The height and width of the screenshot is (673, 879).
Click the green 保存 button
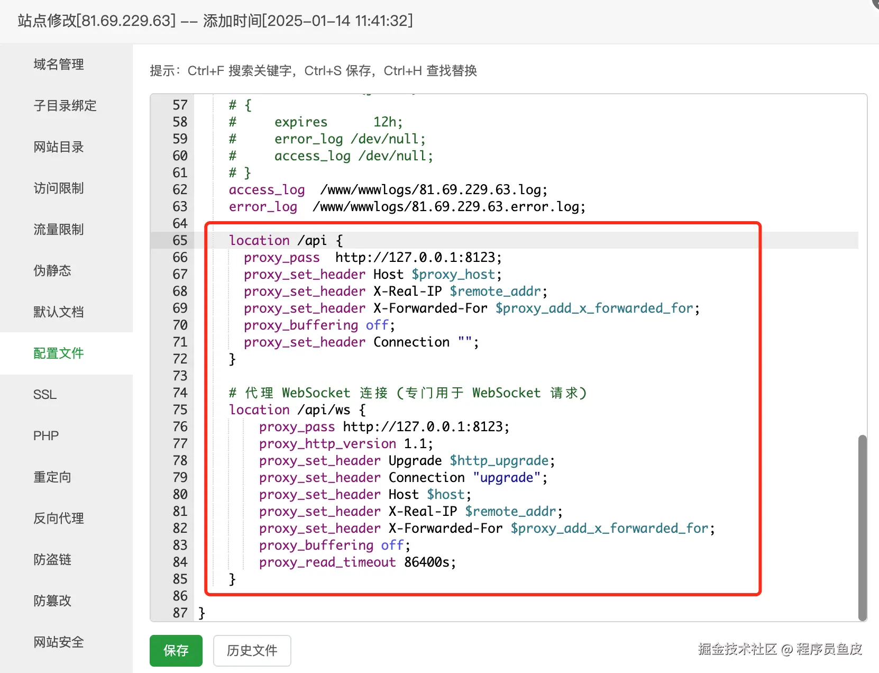(176, 651)
